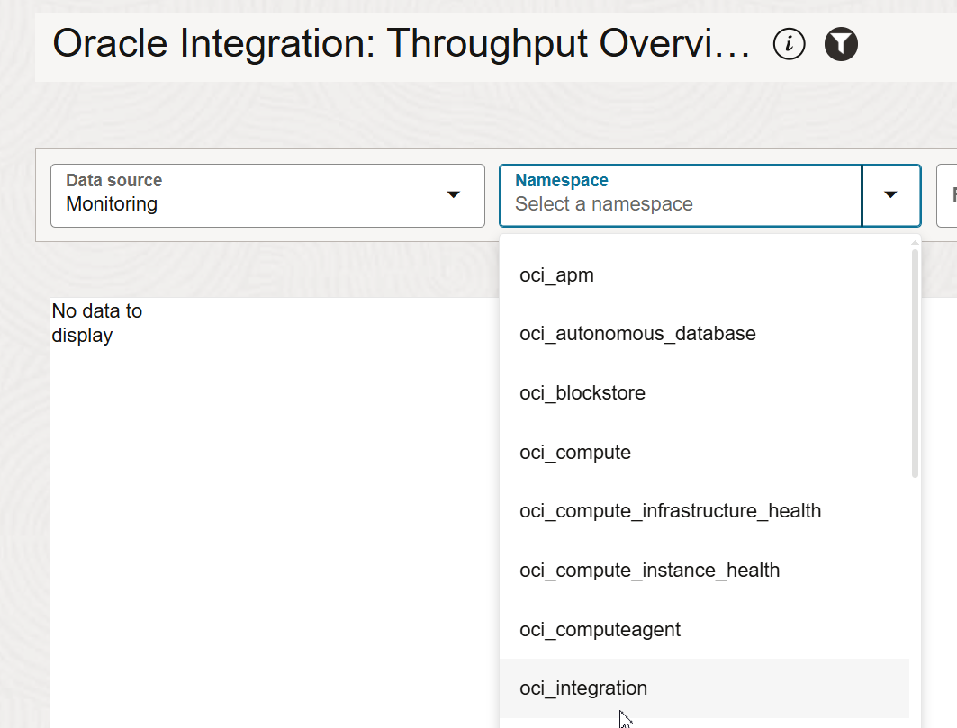The height and width of the screenshot is (728, 957).
Task: Choose oci_compute namespace option
Action: tap(704, 452)
